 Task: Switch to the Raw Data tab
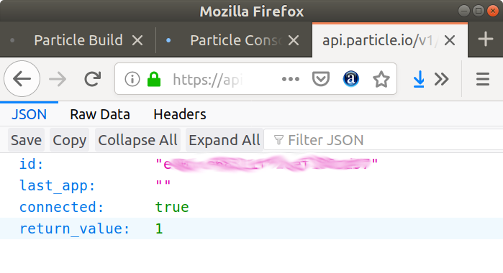[100, 114]
